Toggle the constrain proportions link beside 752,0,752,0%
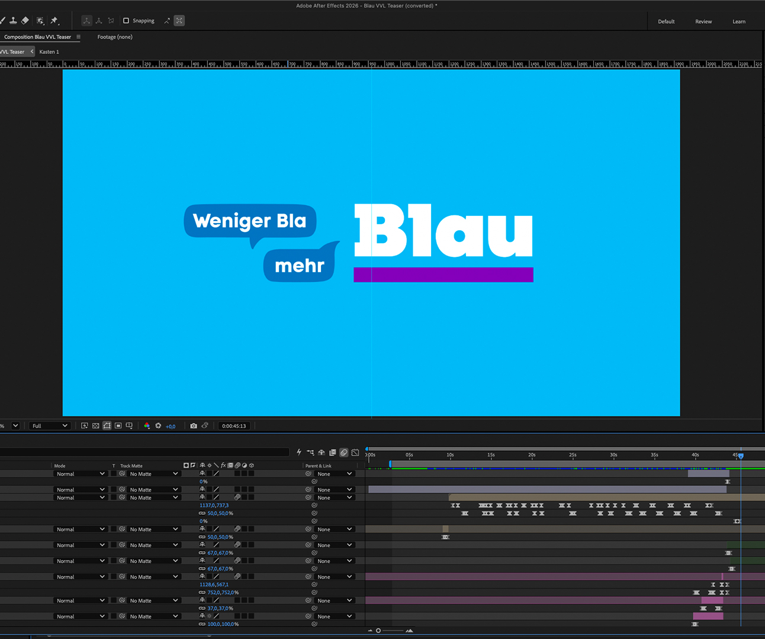Image resolution: width=765 pixels, height=639 pixels. tap(202, 592)
